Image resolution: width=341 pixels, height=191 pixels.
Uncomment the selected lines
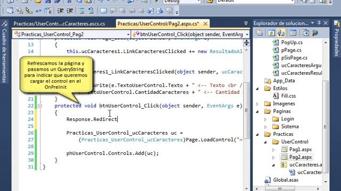(91, 11)
